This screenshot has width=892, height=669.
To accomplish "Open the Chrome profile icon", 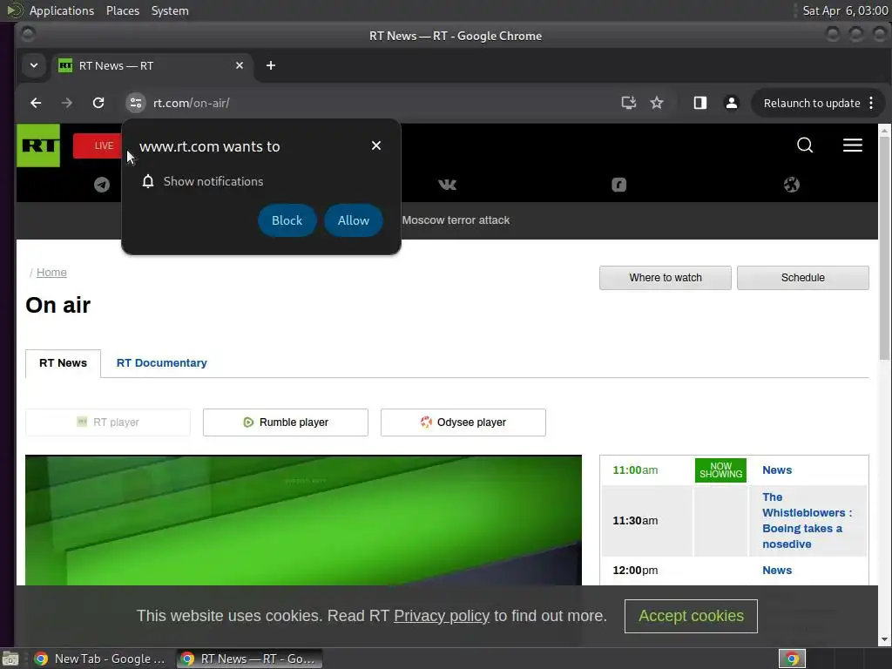I will [732, 103].
